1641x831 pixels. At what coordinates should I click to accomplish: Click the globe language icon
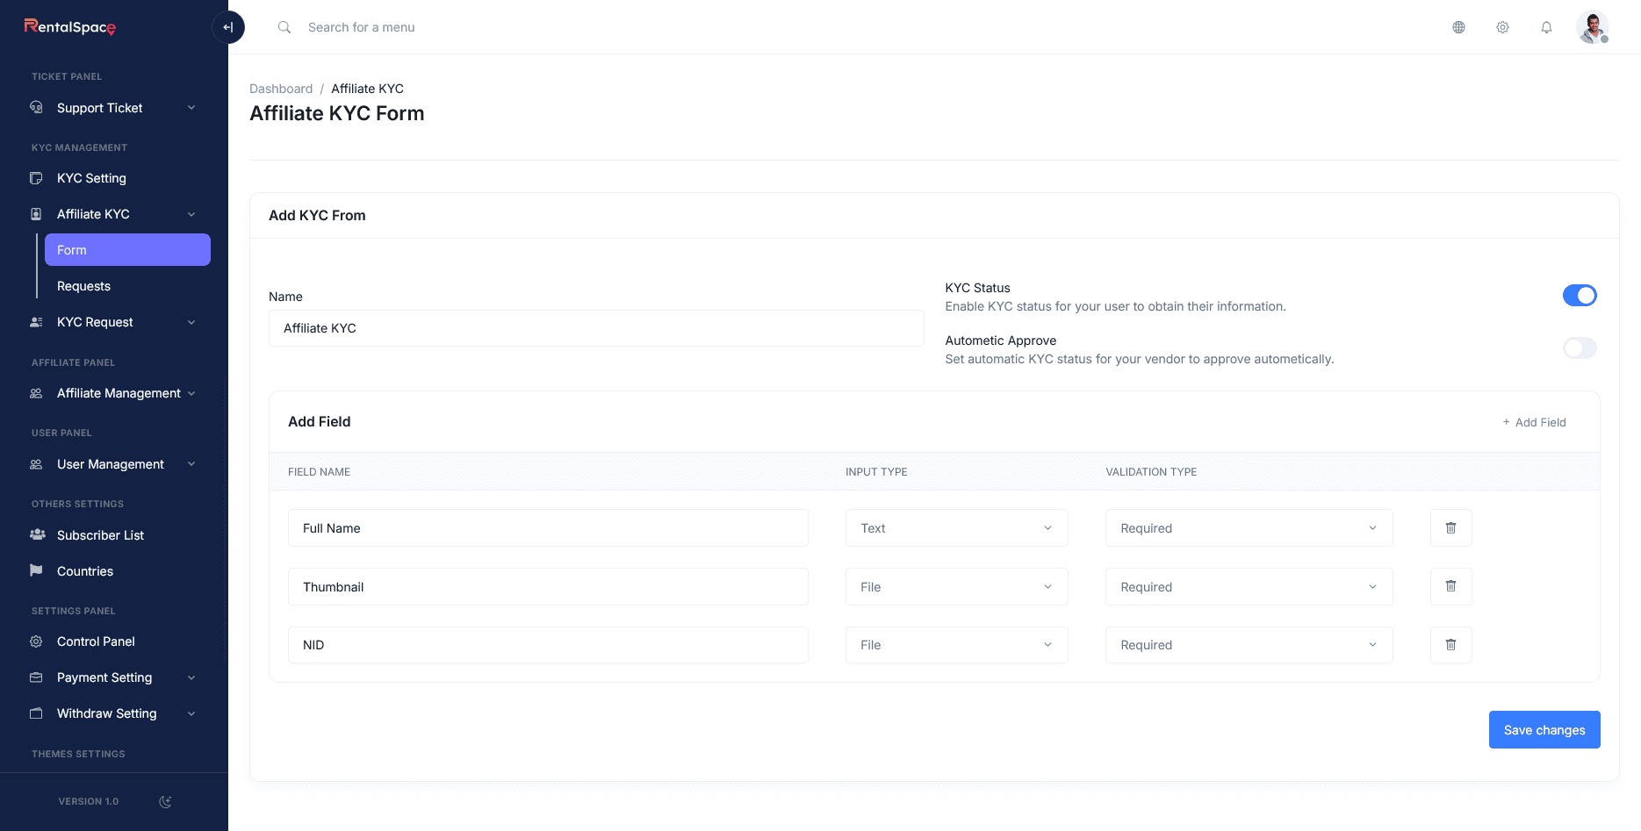[1458, 27]
